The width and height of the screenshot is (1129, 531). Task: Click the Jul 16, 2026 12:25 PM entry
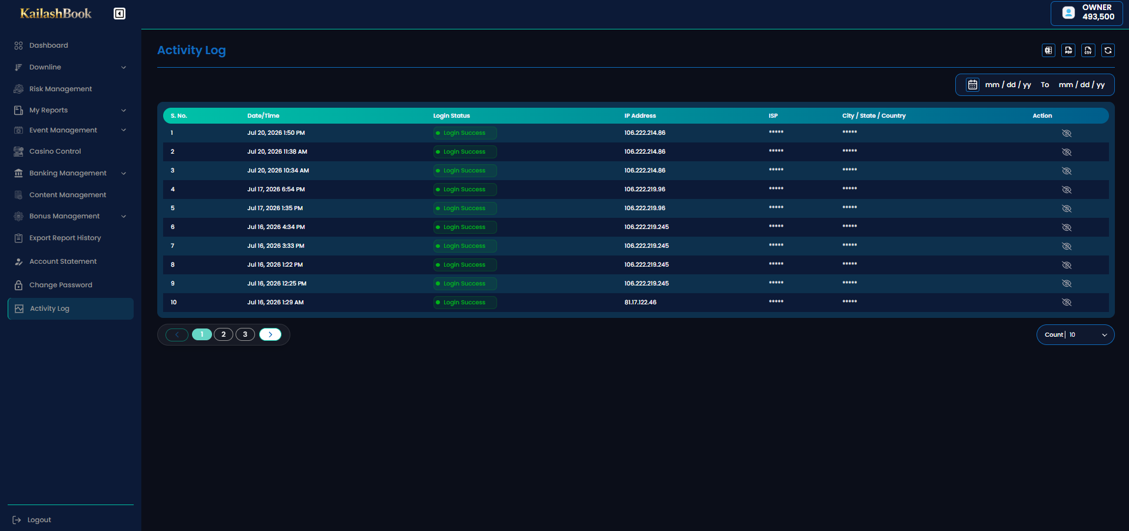(x=277, y=284)
